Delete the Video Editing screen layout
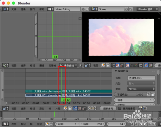This screenshot has height=127, width=161. click(87, 9)
